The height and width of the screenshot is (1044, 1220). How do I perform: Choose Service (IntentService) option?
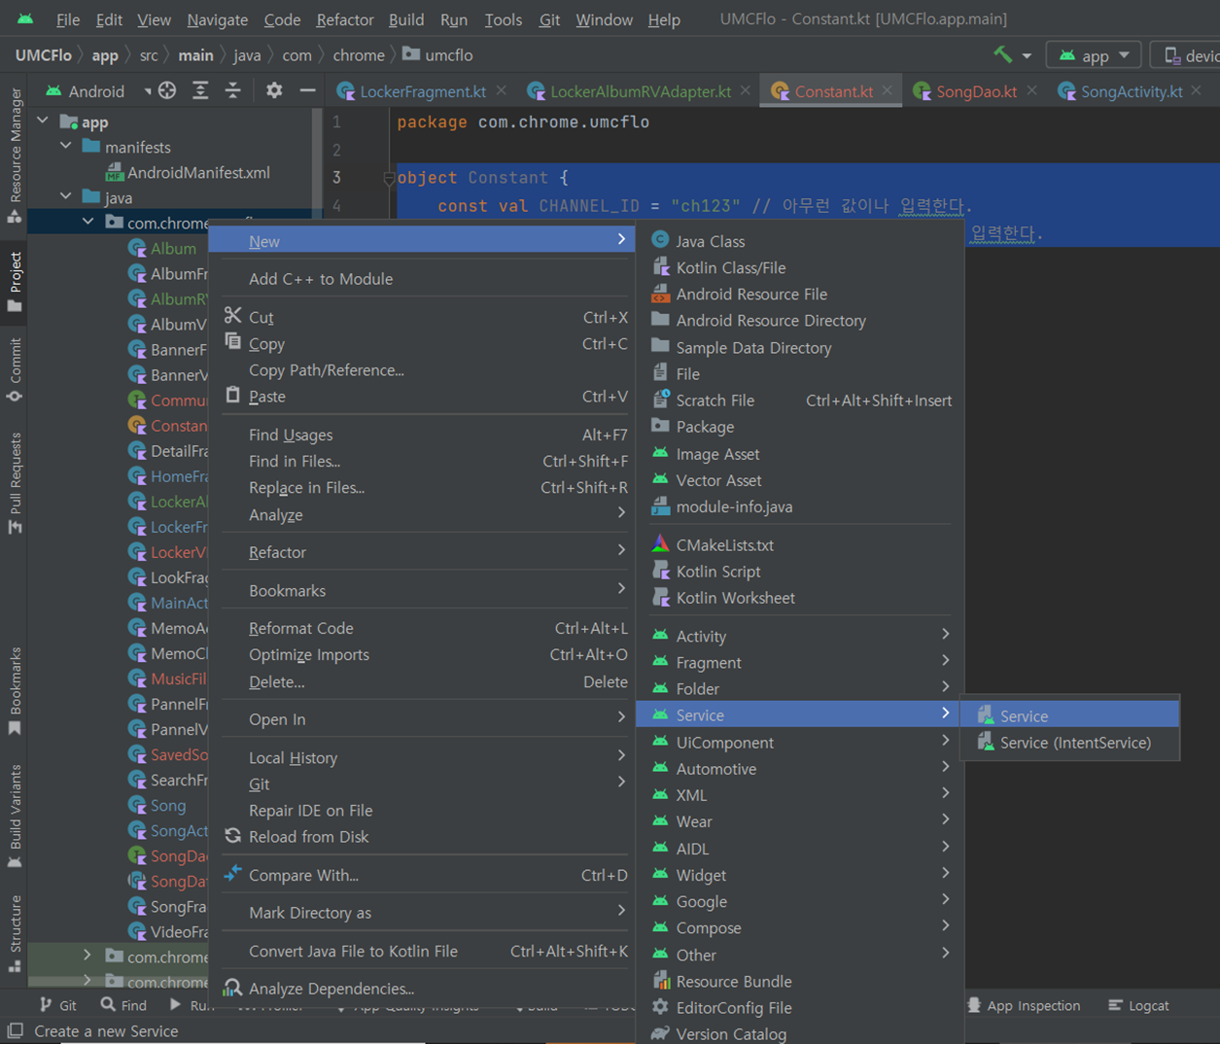(1069, 742)
